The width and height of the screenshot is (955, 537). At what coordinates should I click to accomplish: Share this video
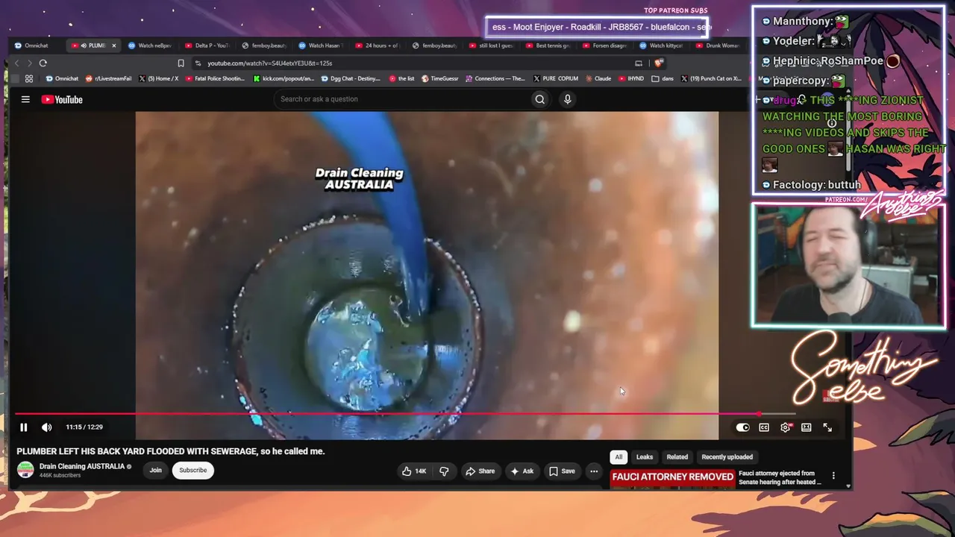(x=480, y=471)
